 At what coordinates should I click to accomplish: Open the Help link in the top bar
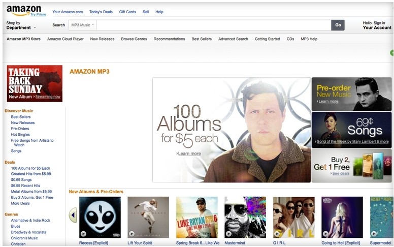[159, 12]
